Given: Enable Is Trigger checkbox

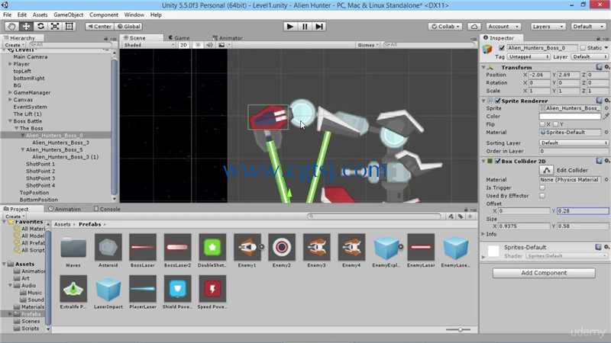Looking at the screenshot, I should [x=542, y=188].
